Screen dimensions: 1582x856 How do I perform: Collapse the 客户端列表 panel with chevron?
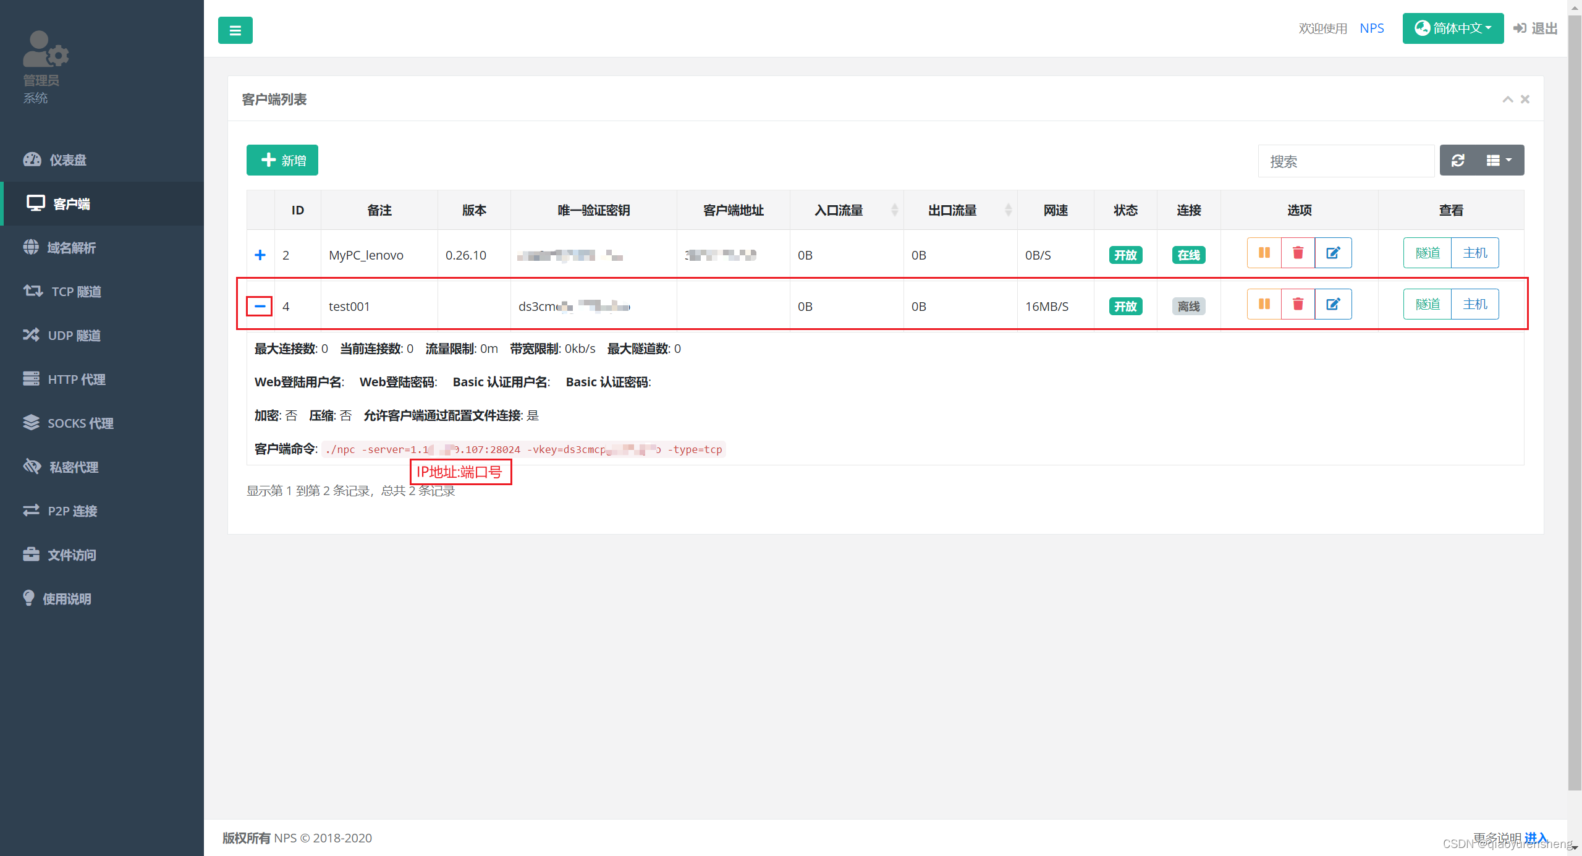click(1507, 100)
